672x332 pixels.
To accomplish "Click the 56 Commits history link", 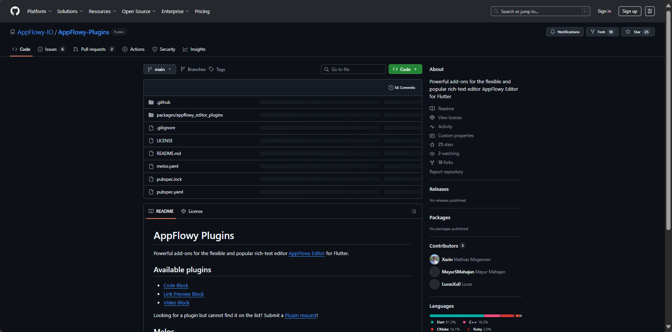I will pyautogui.click(x=402, y=88).
